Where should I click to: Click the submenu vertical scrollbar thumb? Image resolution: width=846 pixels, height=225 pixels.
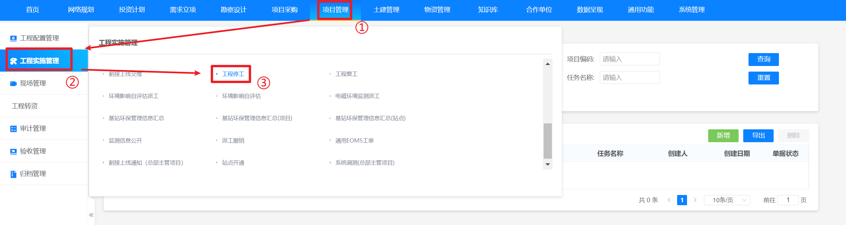click(548, 141)
